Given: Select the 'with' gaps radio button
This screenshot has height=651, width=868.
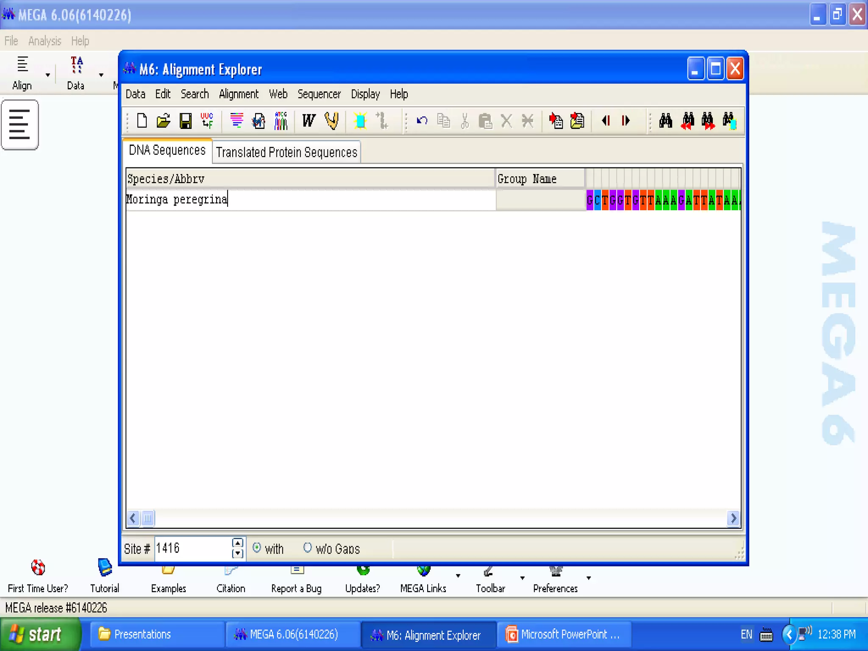Looking at the screenshot, I should click(x=257, y=548).
